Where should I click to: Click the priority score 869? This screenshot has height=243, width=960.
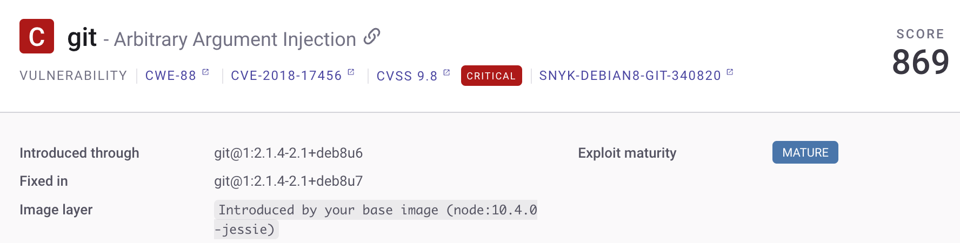pos(920,62)
